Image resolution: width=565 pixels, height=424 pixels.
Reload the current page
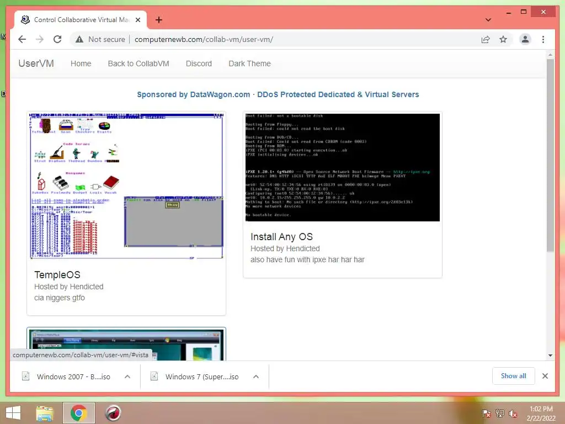pyautogui.click(x=57, y=39)
